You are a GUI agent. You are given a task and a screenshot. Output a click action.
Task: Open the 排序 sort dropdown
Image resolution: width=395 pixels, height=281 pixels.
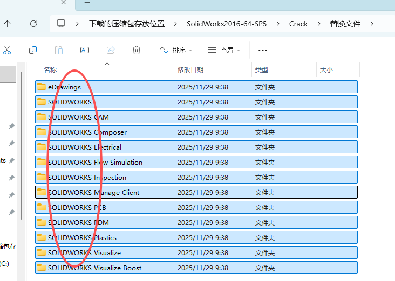[x=175, y=50]
